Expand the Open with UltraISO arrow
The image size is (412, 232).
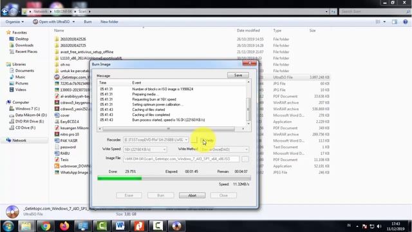point(73,22)
